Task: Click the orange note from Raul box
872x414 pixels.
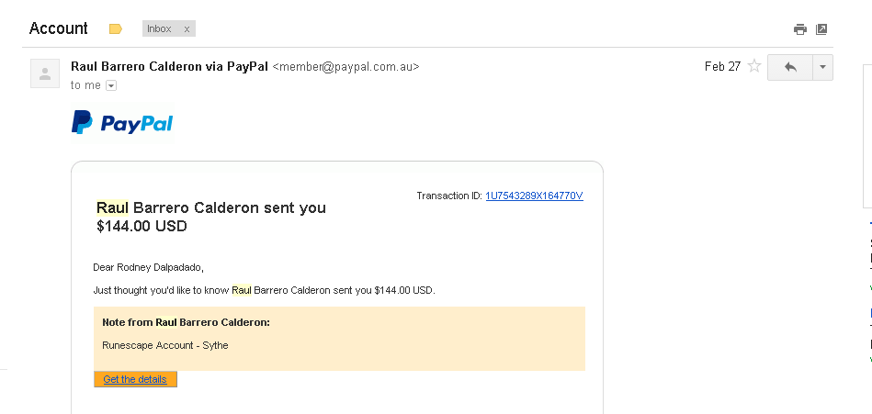Action: click(x=339, y=339)
